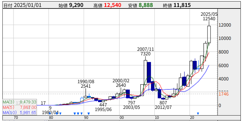Screen dimensions: 242x121
Task: Click the blue triangle marker just after 1990
Action: click(89, 114)
